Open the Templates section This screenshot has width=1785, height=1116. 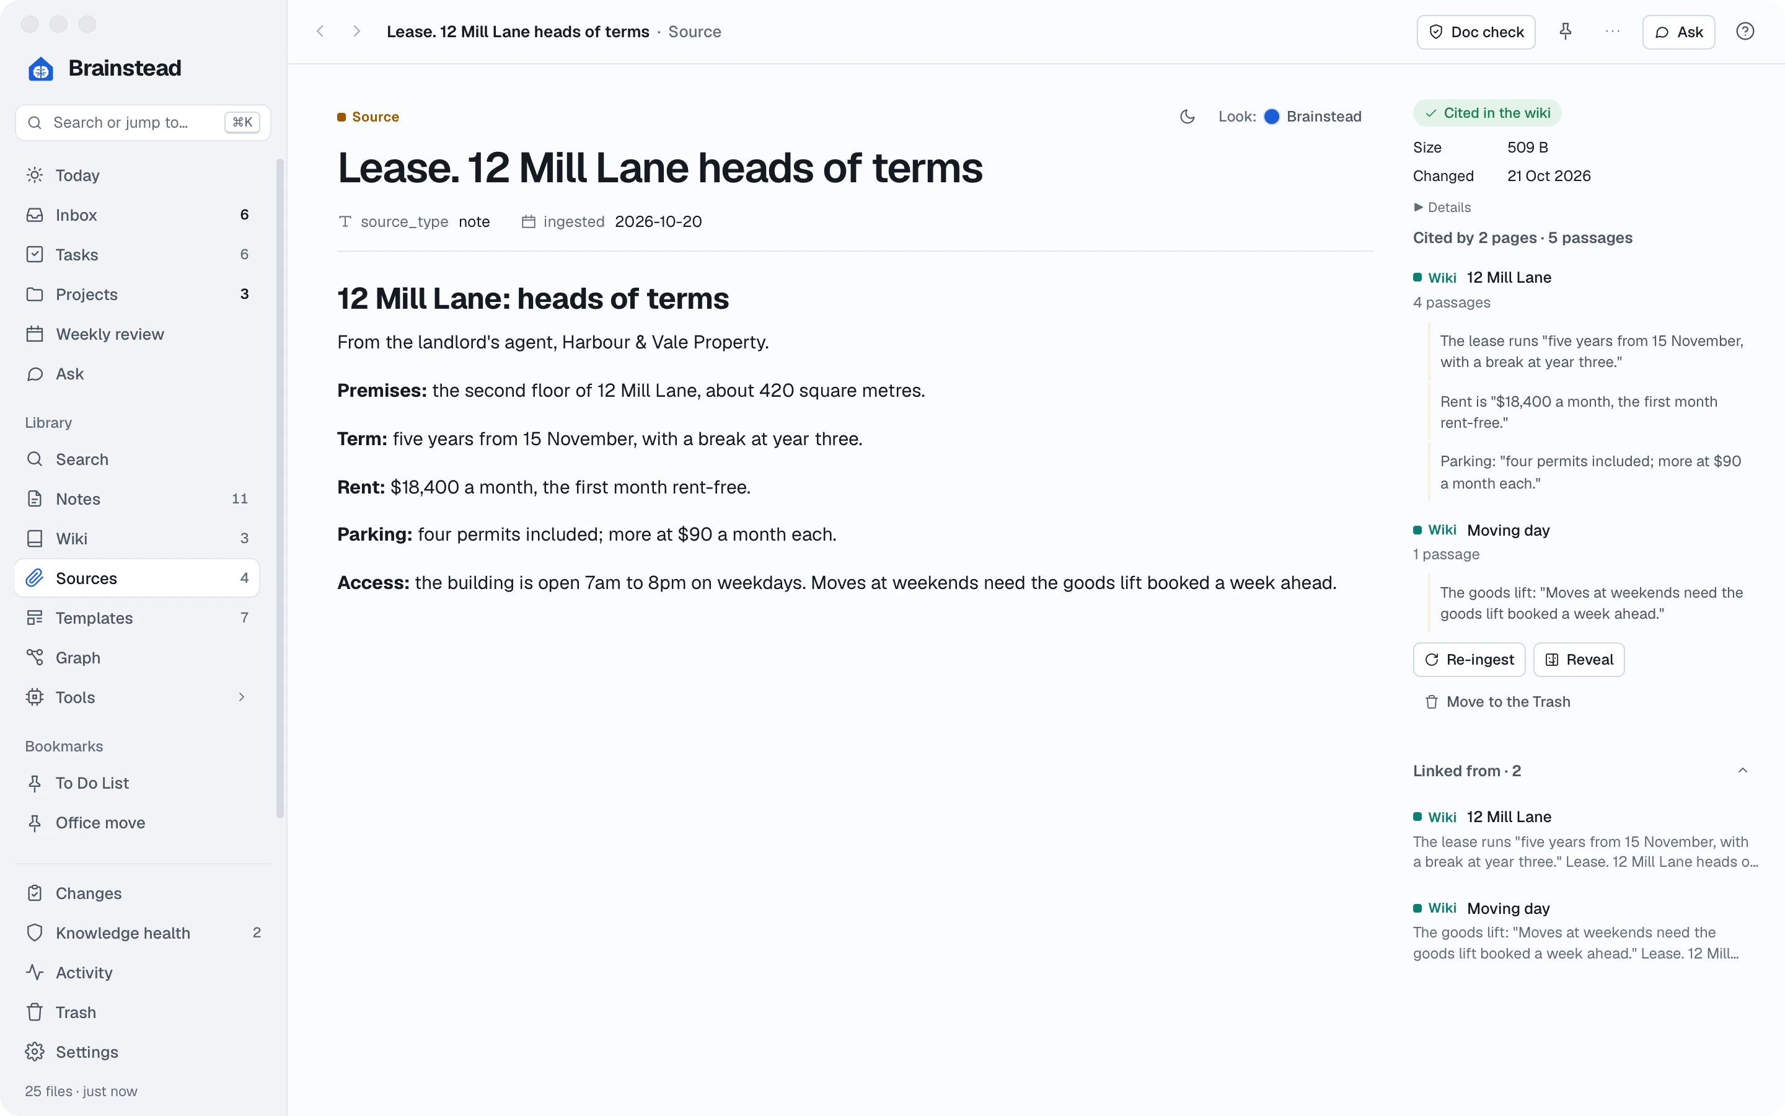137,618
